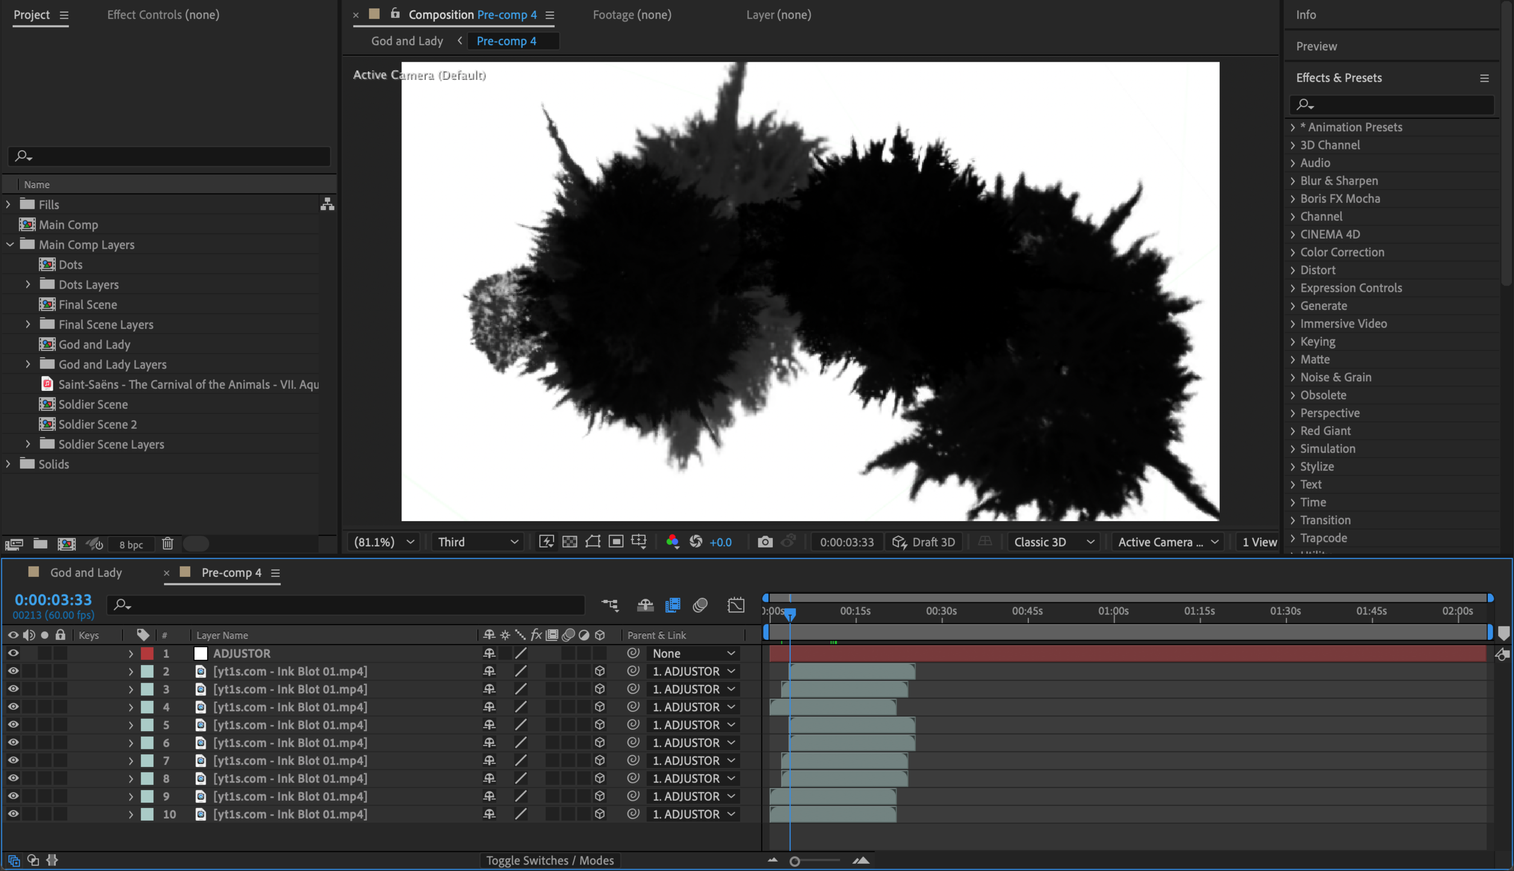Open the Classic 3D renderer dropdown
The height and width of the screenshot is (871, 1514).
coord(1054,542)
